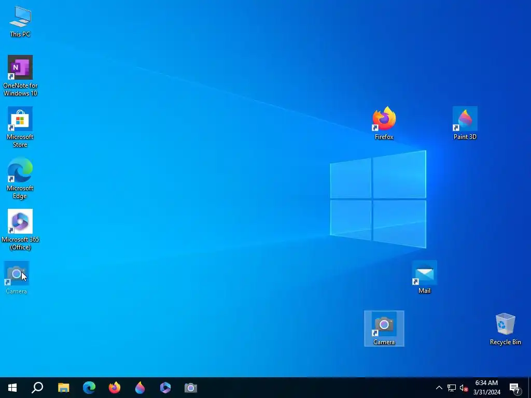Open the muted volume control
Viewport: 531px width, 398px height.
[x=464, y=388]
